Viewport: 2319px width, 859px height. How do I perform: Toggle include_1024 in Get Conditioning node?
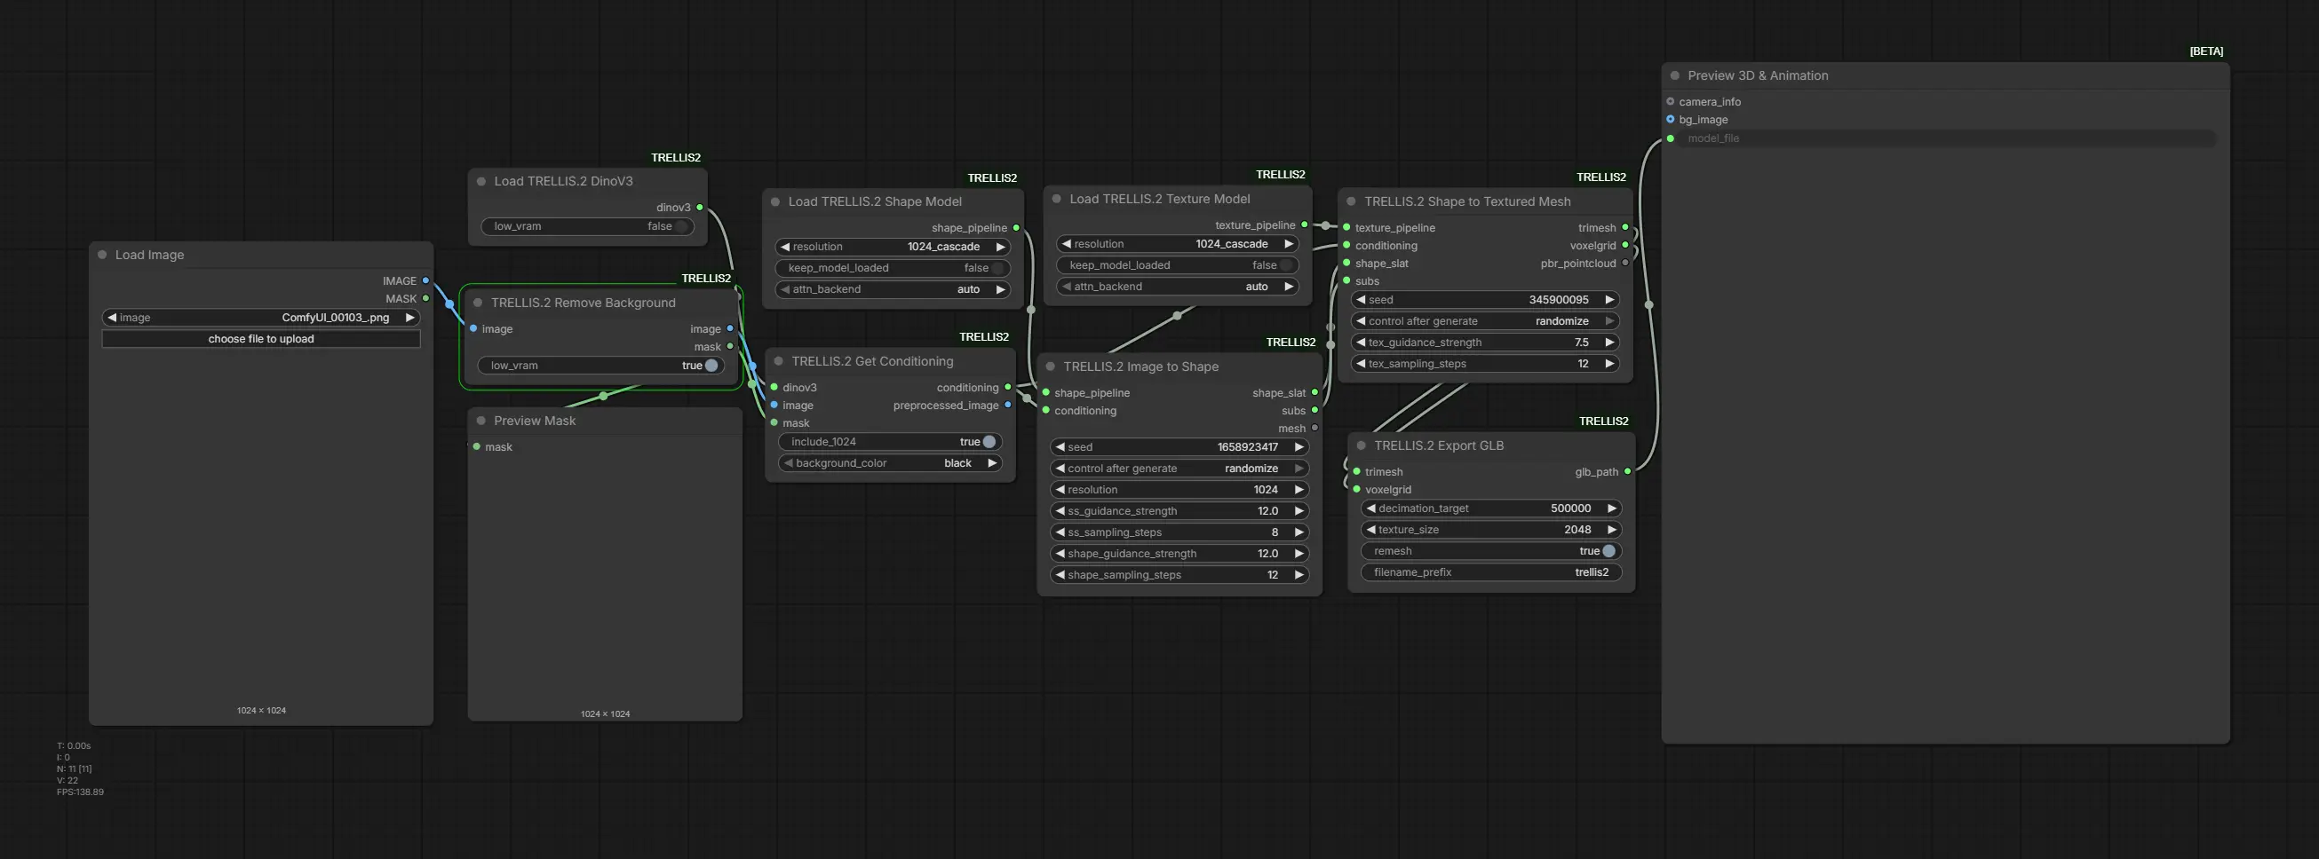(989, 442)
